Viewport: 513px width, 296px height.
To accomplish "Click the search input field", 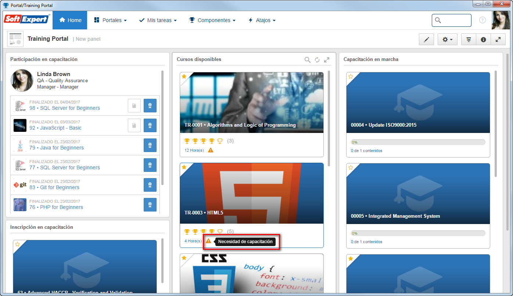I will click(x=451, y=20).
